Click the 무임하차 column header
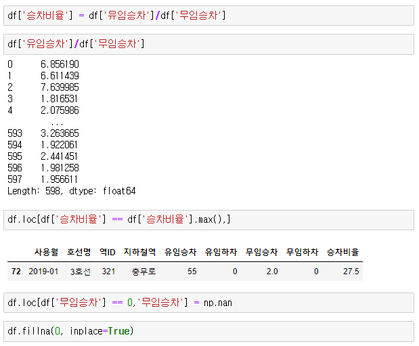 coord(302,252)
